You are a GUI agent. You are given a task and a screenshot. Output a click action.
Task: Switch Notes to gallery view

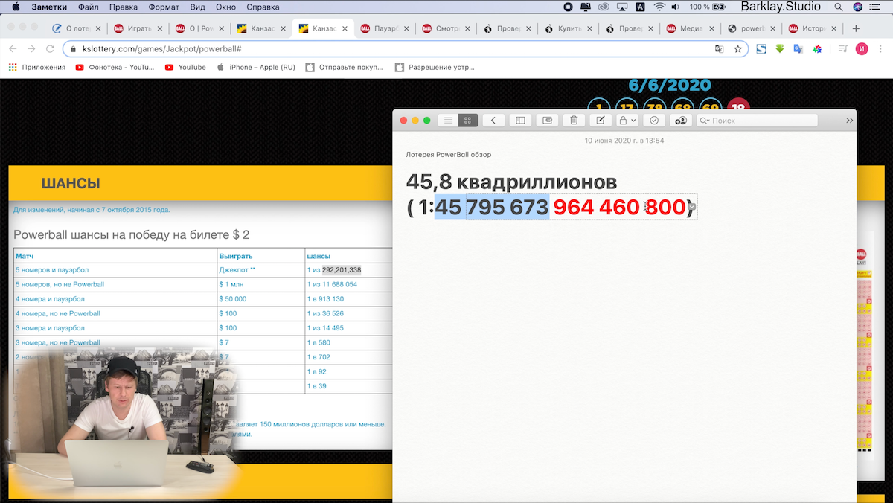(468, 121)
